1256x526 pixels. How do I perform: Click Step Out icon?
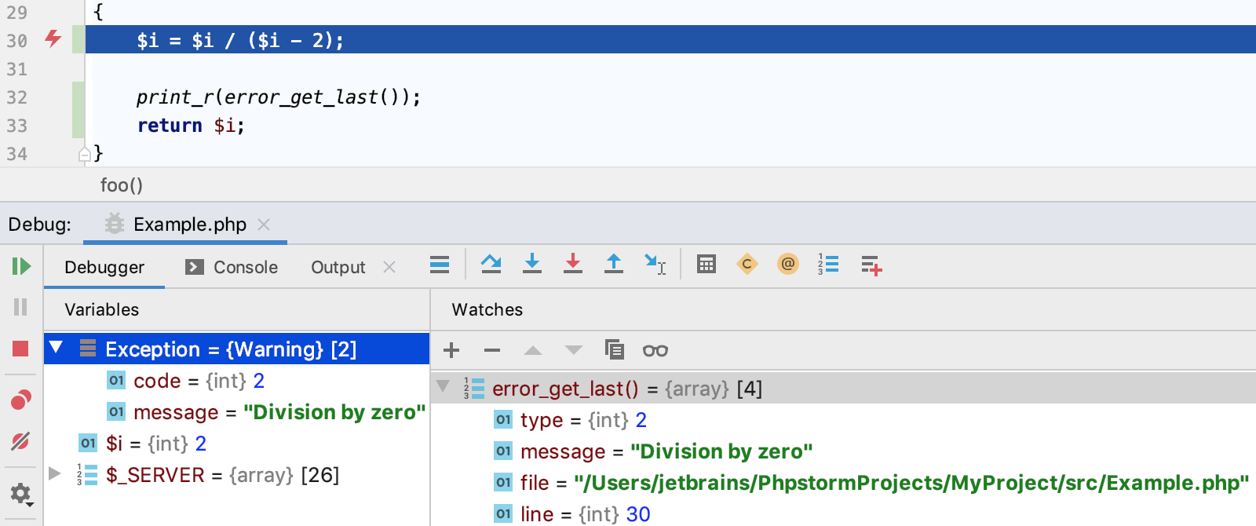[614, 264]
